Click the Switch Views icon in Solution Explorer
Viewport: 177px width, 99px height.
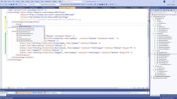(158, 10)
